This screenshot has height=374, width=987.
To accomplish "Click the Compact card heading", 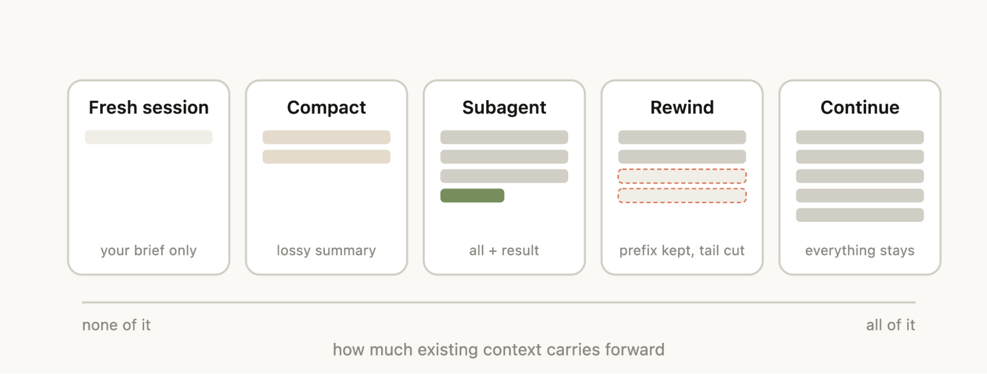I will (326, 108).
